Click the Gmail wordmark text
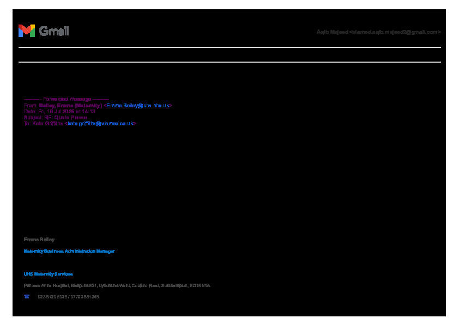 (x=54, y=31)
